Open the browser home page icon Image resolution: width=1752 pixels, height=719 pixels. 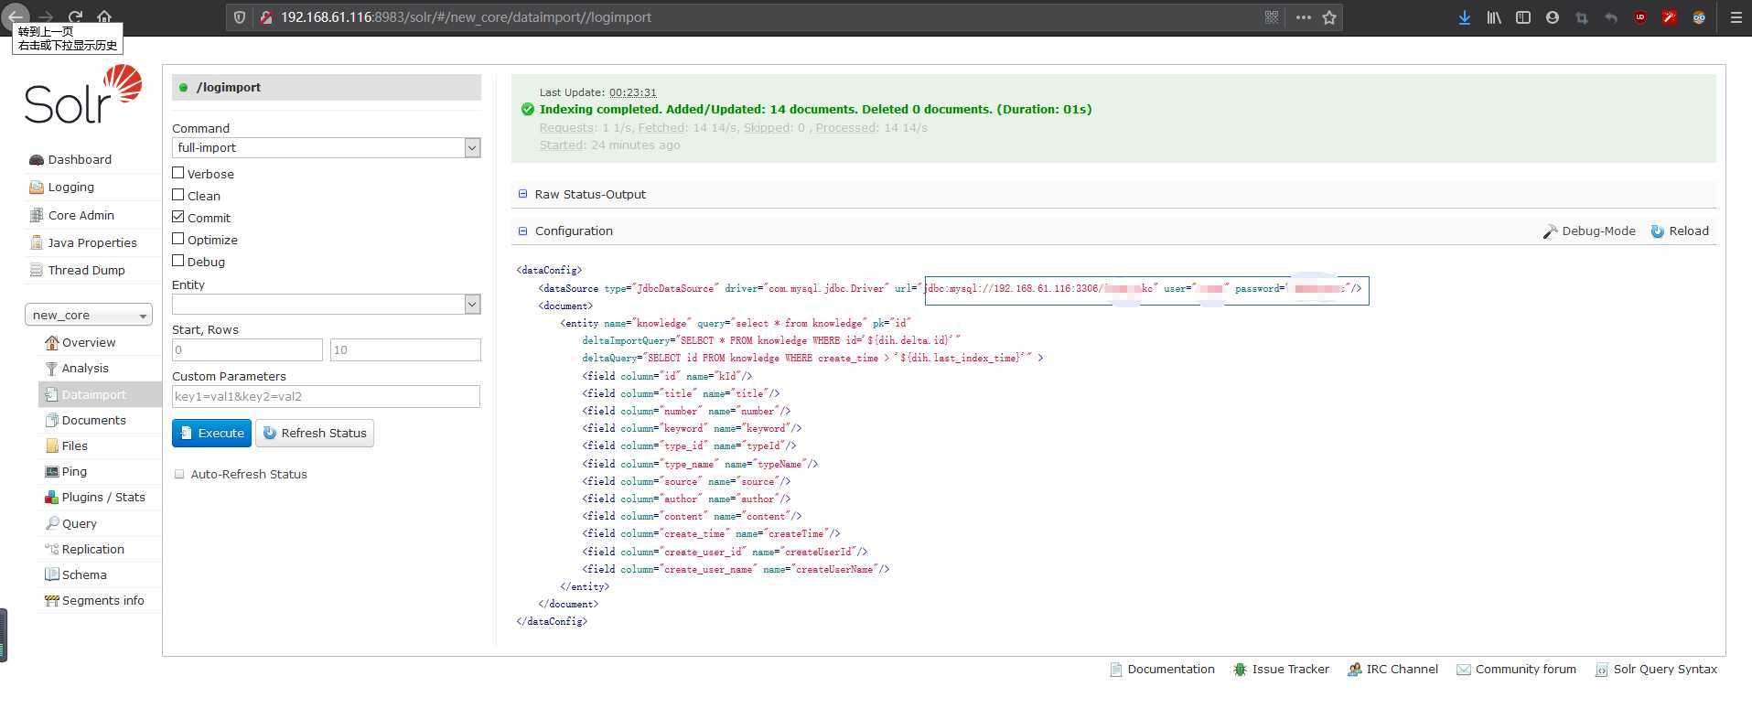[104, 16]
